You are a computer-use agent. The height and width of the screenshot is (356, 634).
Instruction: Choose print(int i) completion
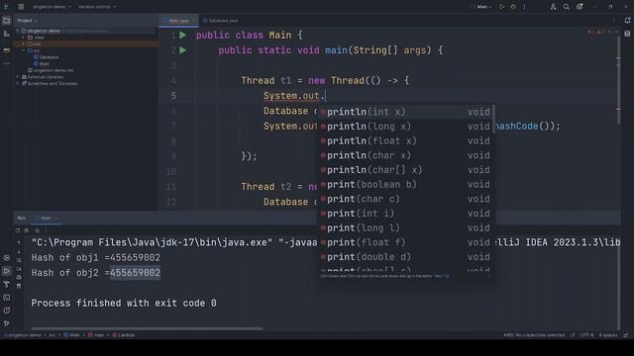tap(405, 214)
